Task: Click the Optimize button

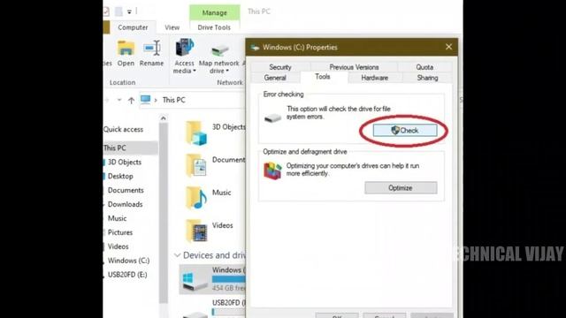Action: click(401, 188)
